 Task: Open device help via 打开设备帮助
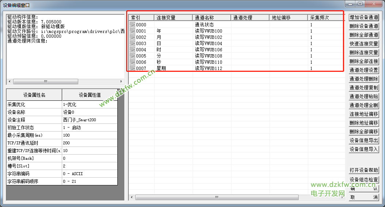click(364, 170)
